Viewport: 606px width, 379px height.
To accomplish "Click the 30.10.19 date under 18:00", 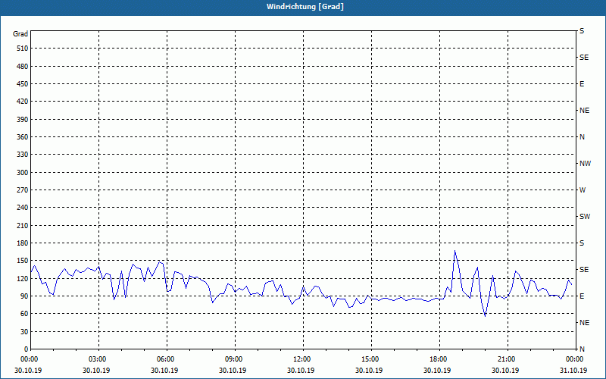I will coord(437,371).
